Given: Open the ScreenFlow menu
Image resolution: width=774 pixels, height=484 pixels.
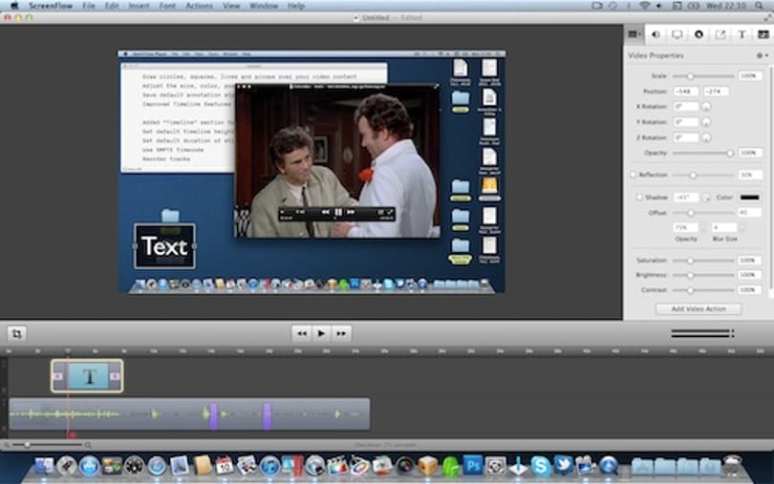Looking at the screenshot, I should (x=51, y=6).
